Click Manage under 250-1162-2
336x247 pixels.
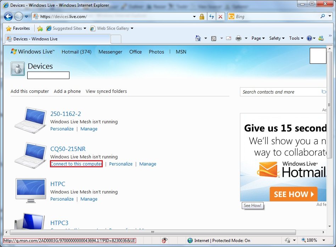click(89, 129)
